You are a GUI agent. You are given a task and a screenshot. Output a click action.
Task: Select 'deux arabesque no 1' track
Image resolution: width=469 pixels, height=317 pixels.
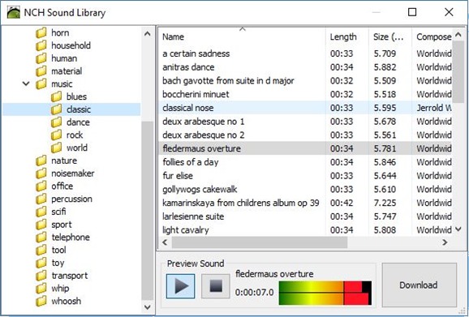click(305, 122)
